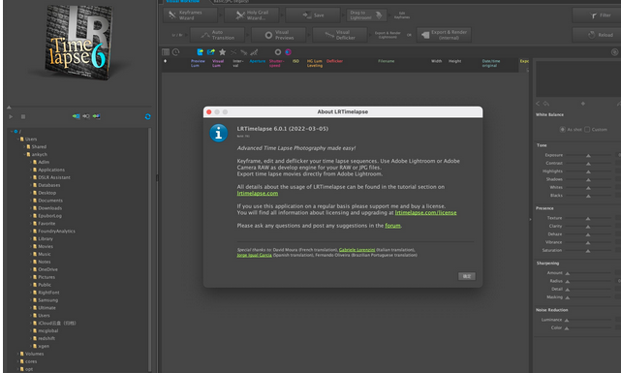Click the gray X icon in table toolbar
Viewport: 621px width, 373px height.
[x=233, y=52]
